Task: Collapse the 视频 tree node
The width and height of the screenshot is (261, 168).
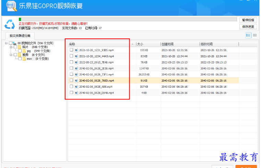Action: (x=11, y=55)
